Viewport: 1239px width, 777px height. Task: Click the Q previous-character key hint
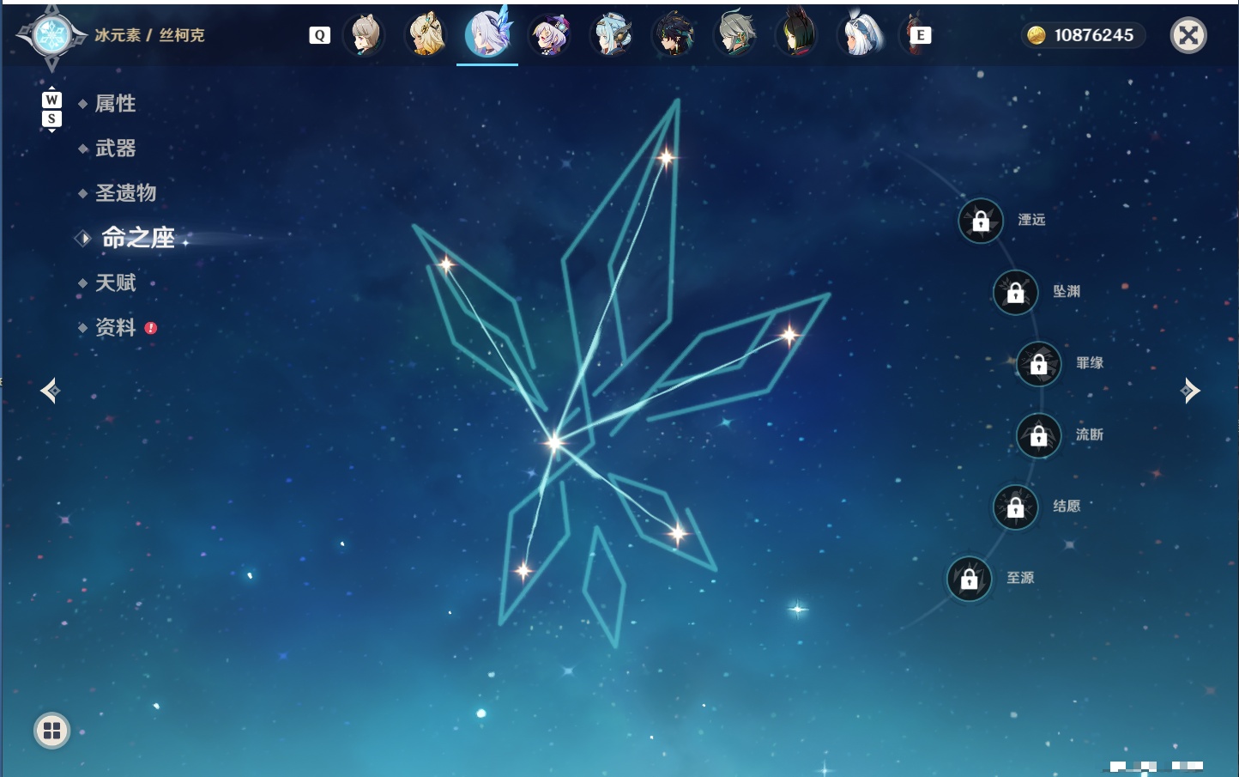click(319, 35)
